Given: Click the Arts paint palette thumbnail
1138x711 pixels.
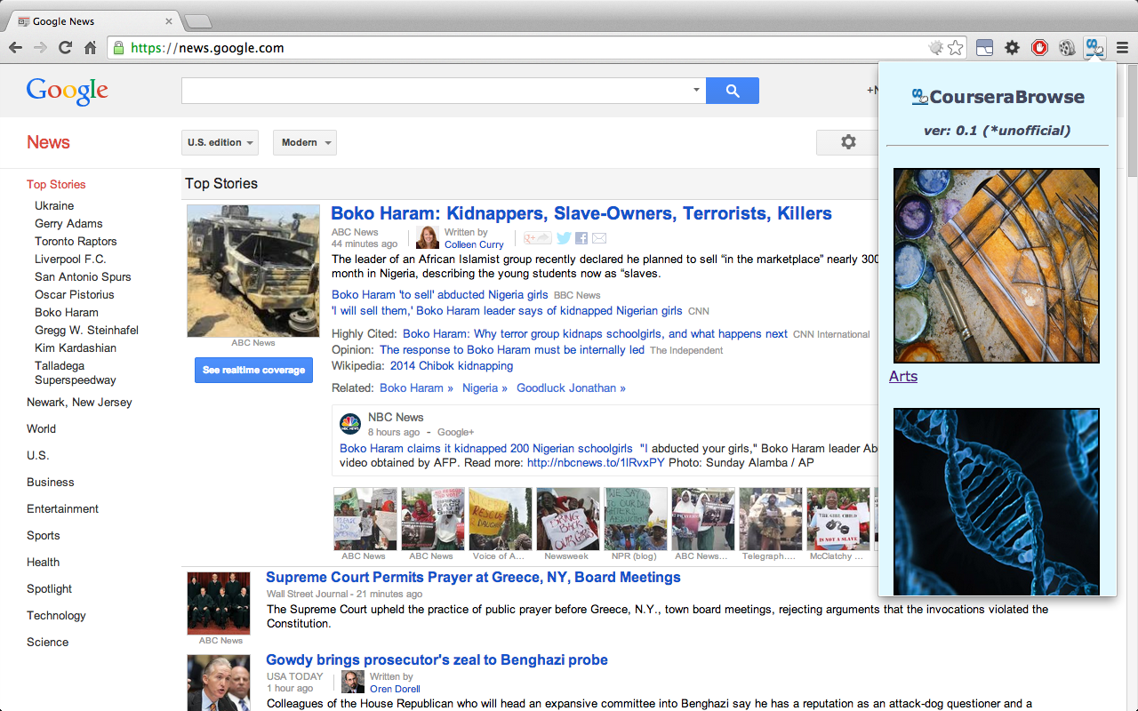Looking at the screenshot, I should tap(997, 266).
